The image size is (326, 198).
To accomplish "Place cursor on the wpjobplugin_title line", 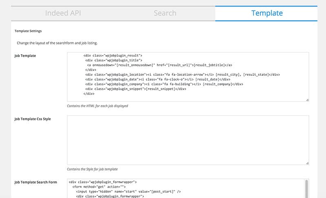I will tap(114, 60).
